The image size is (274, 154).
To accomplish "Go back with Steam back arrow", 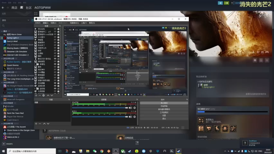I will pos(3,8).
